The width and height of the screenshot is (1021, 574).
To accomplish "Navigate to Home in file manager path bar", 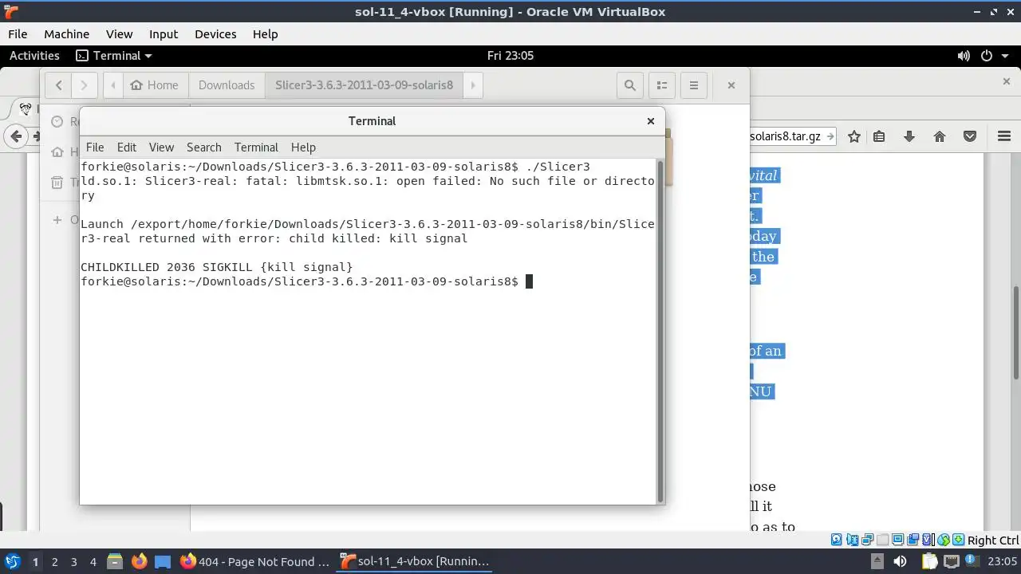I will click(155, 85).
